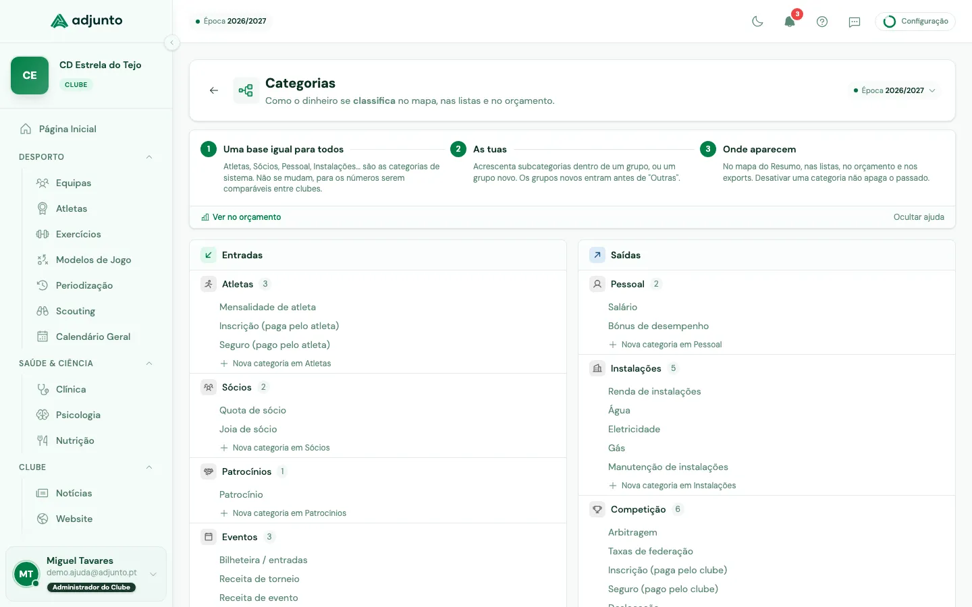This screenshot has width=972, height=607.
Task: Select Manutenção de instalações category
Action: coord(668,467)
